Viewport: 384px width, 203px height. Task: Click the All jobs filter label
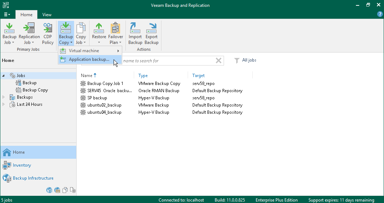pos(249,60)
